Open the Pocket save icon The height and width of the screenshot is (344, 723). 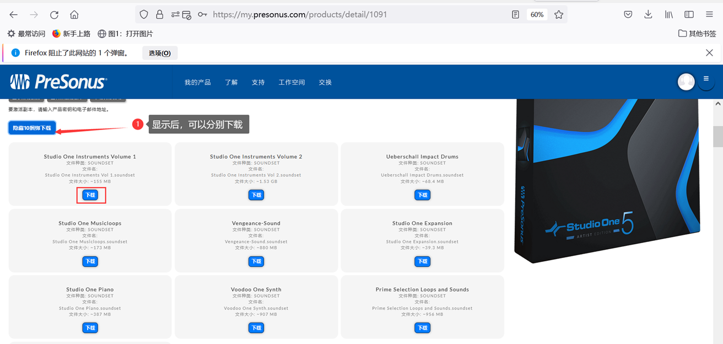pos(628,15)
